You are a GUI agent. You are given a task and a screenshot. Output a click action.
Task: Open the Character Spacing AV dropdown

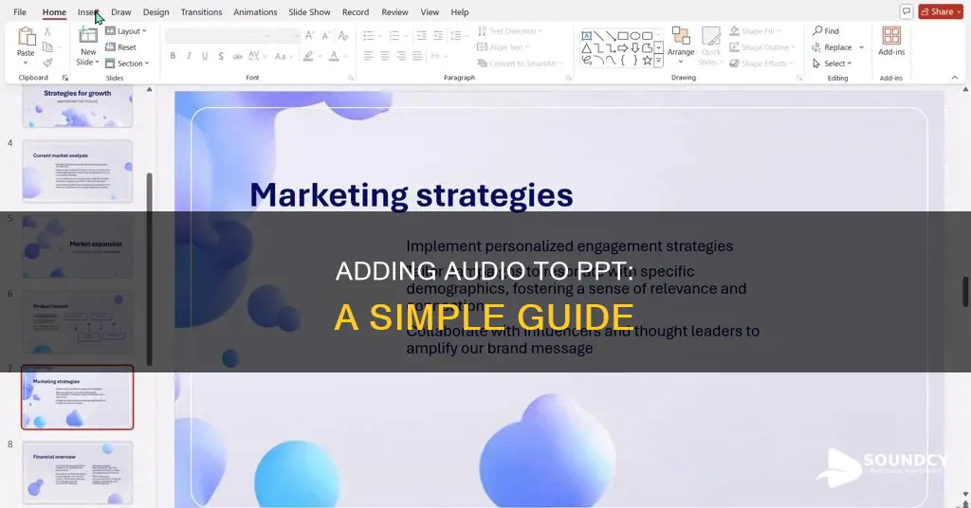click(257, 56)
